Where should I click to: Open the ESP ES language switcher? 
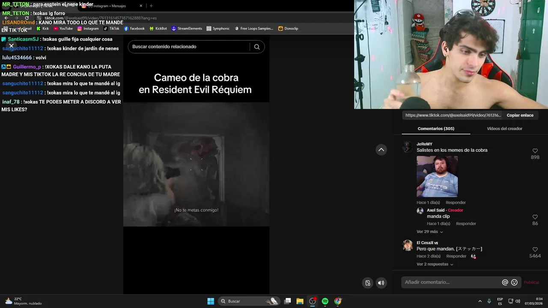pyautogui.click(x=500, y=301)
